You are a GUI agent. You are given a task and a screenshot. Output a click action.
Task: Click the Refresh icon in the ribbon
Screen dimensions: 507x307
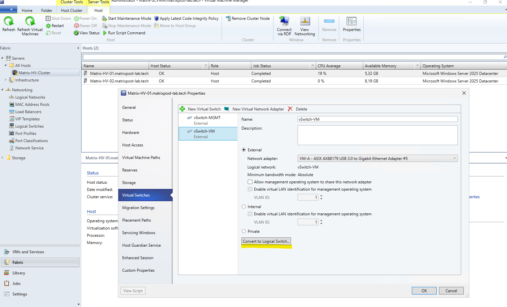[x=9, y=22]
